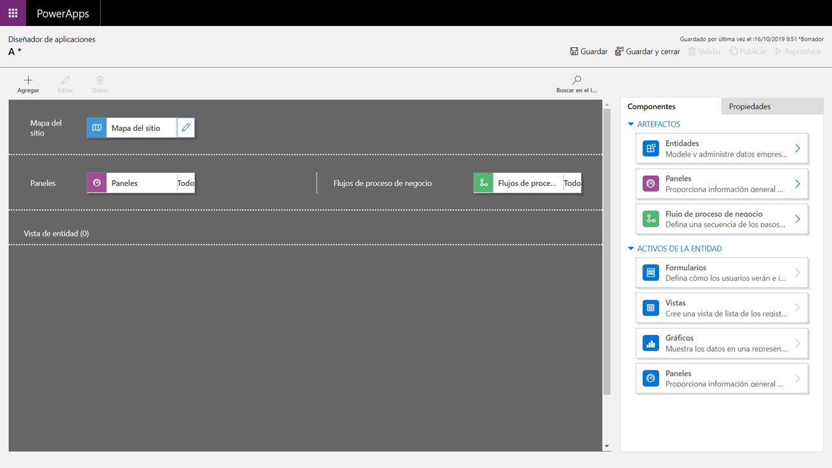Click the Validar button
This screenshot has height=468, width=832.
tap(705, 51)
